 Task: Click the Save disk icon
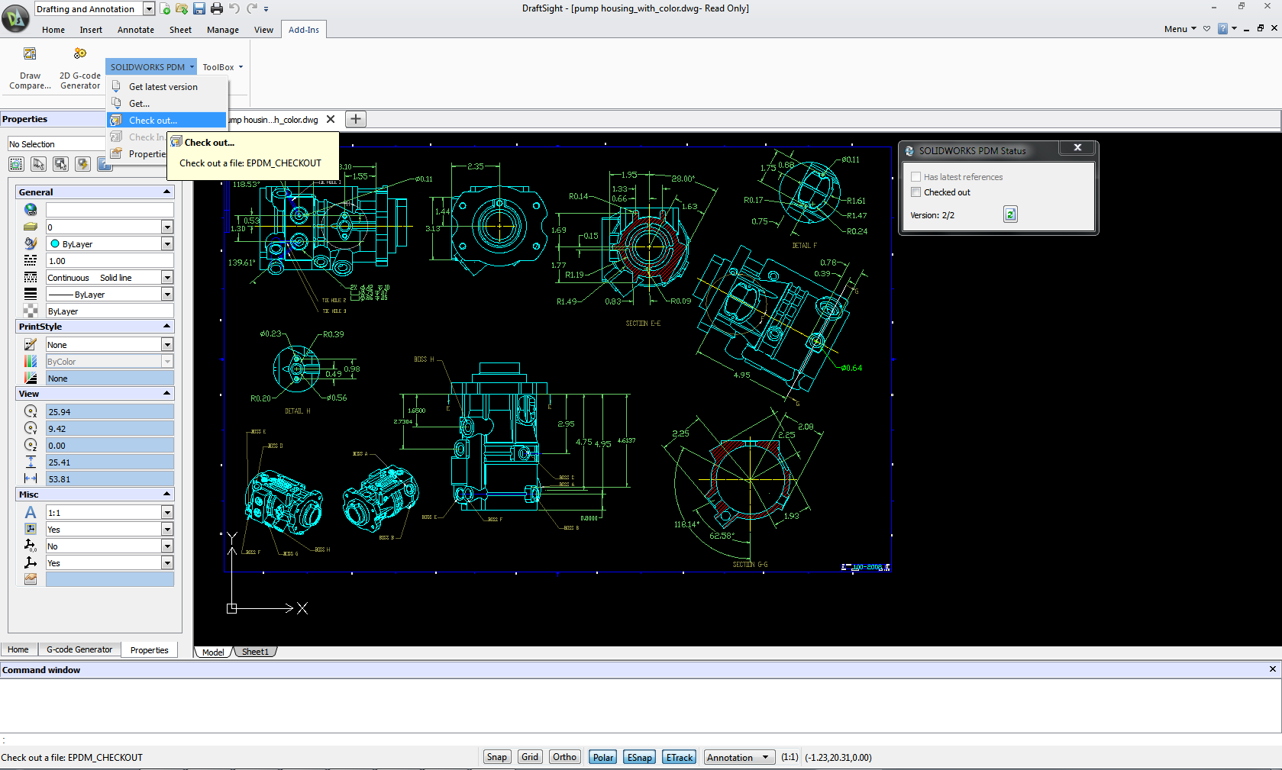199,9
